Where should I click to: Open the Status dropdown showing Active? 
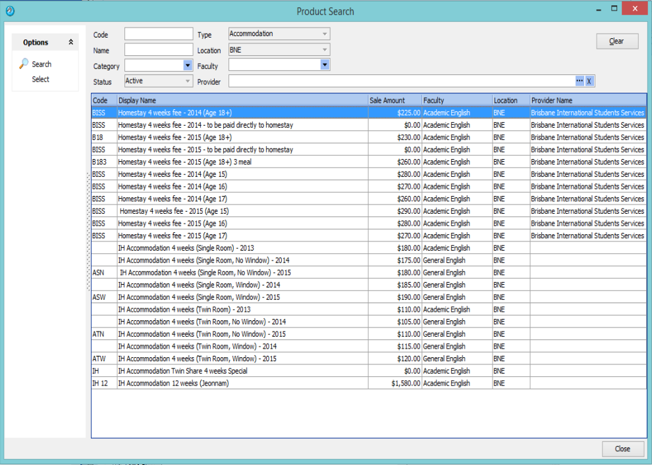pos(187,81)
